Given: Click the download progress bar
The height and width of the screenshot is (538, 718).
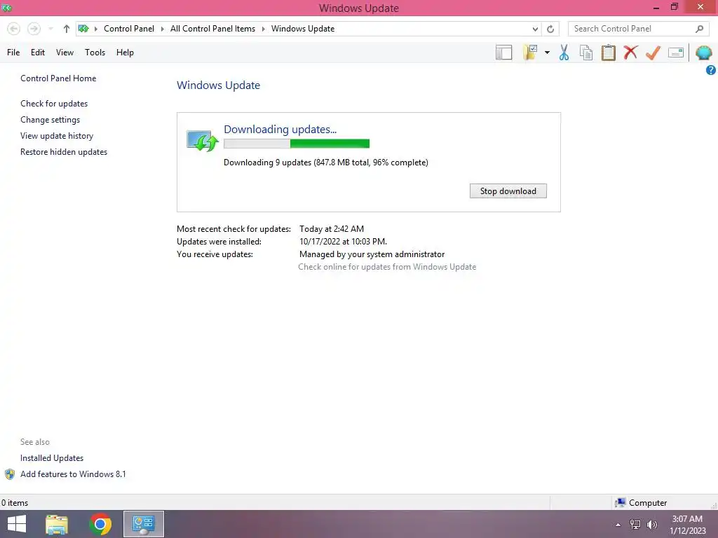Looking at the screenshot, I should tap(297, 144).
